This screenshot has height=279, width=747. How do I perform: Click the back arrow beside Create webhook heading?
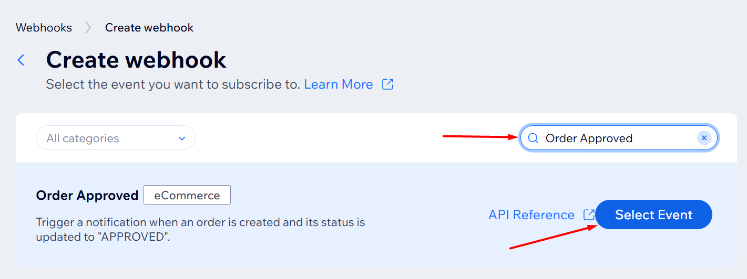[21, 60]
